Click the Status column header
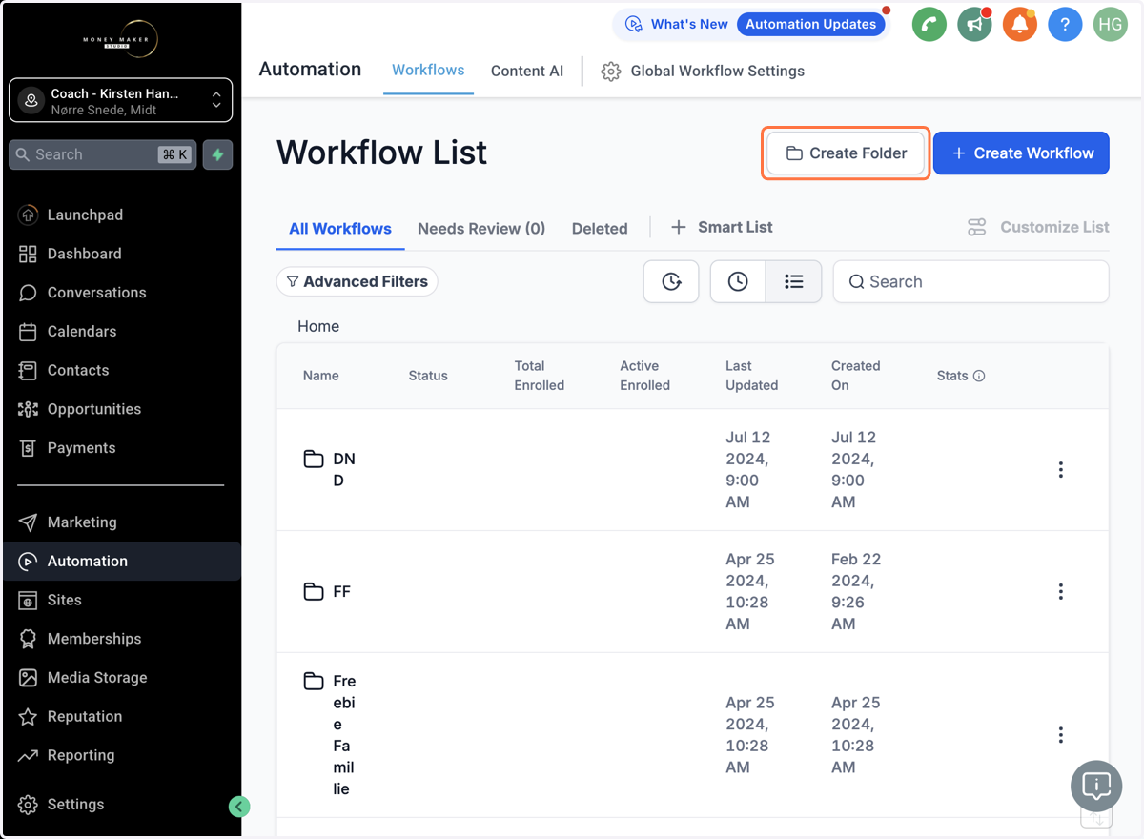The height and width of the screenshot is (839, 1144). coord(428,376)
